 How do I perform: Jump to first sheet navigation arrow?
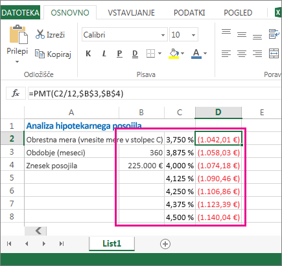[9, 243]
